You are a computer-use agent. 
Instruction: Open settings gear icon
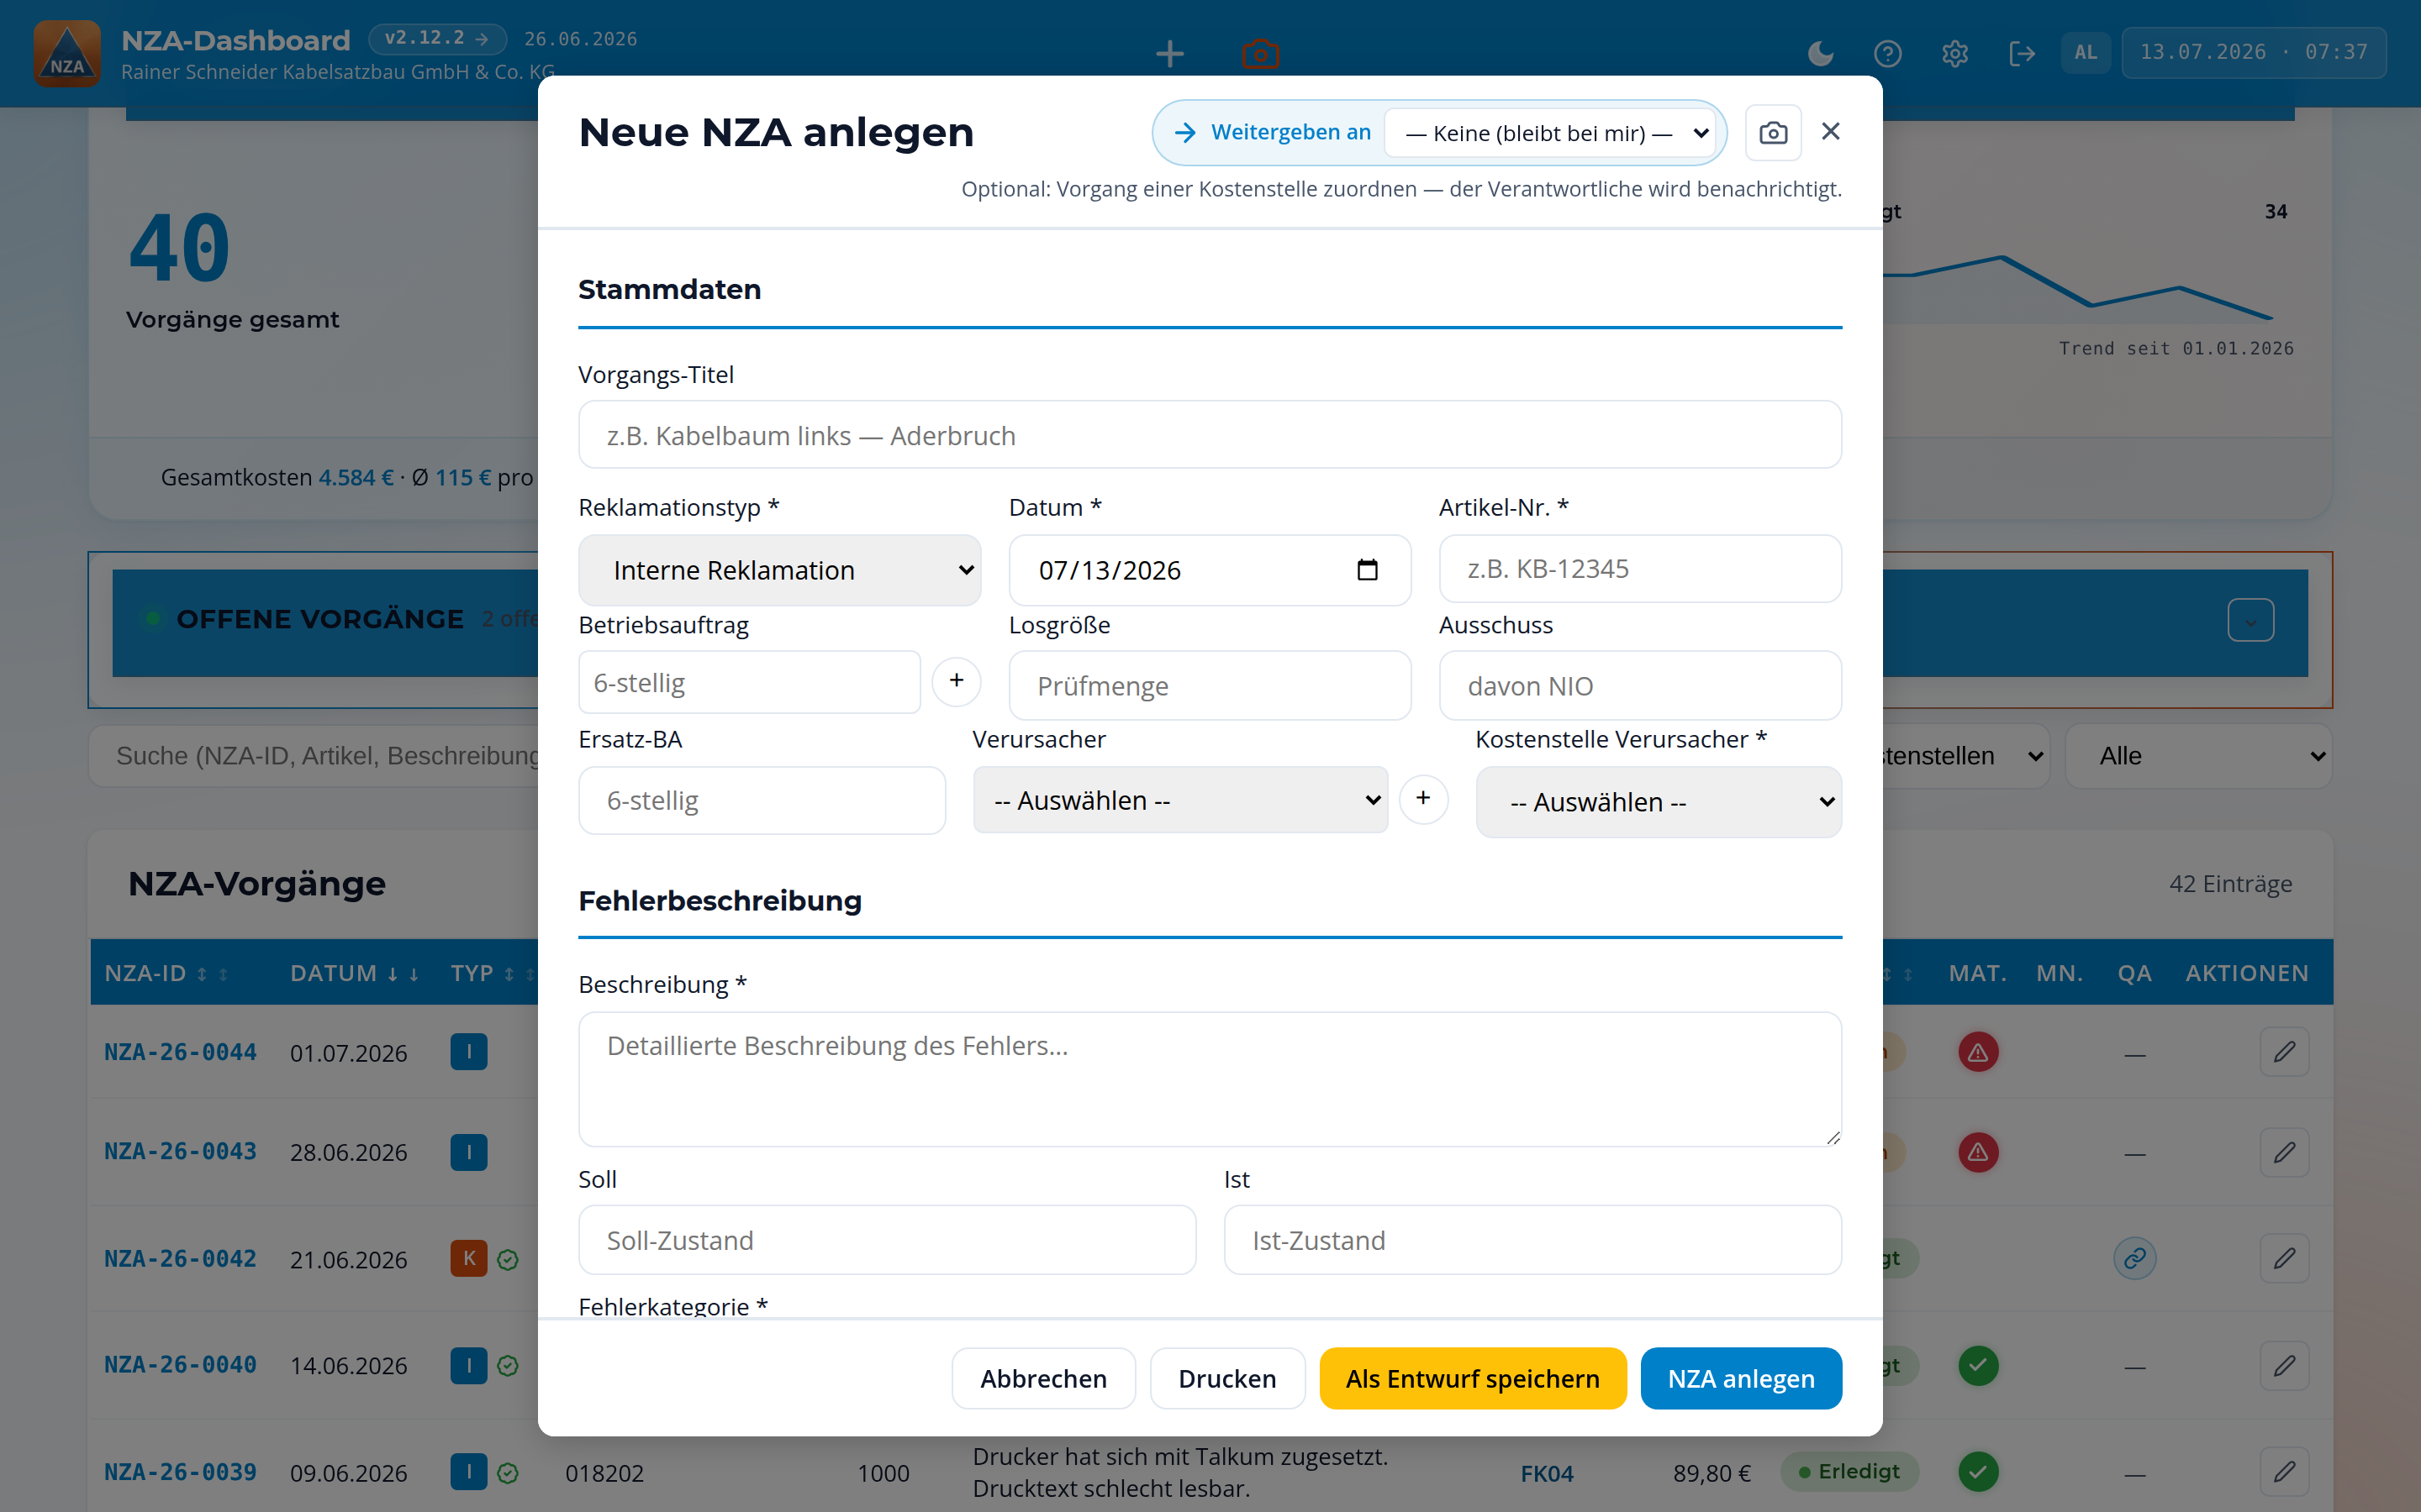pyautogui.click(x=1954, y=53)
